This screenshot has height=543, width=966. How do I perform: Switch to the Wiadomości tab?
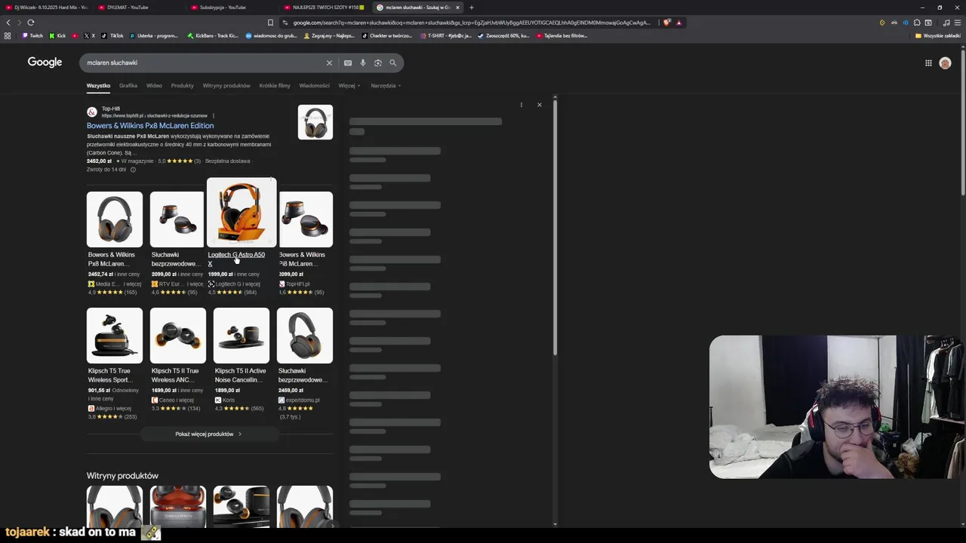click(x=314, y=85)
